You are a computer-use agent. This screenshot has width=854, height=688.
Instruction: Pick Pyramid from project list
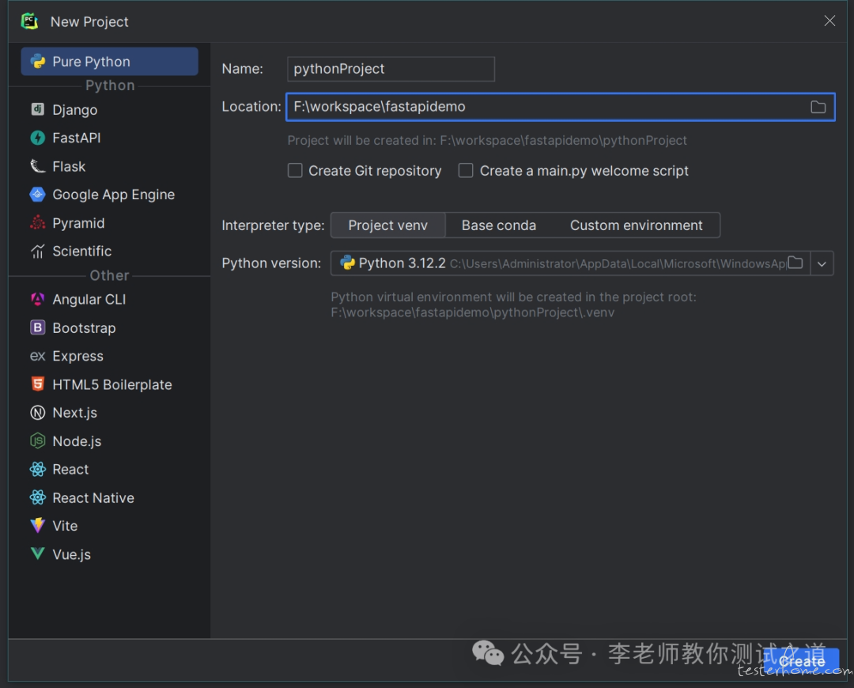109,223
